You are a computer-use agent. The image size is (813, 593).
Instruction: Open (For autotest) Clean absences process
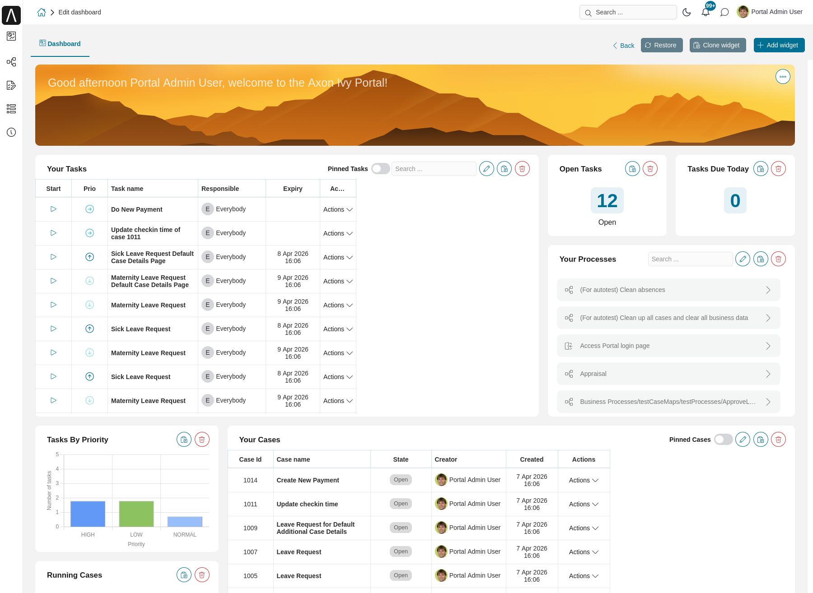[x=668, y=290]
